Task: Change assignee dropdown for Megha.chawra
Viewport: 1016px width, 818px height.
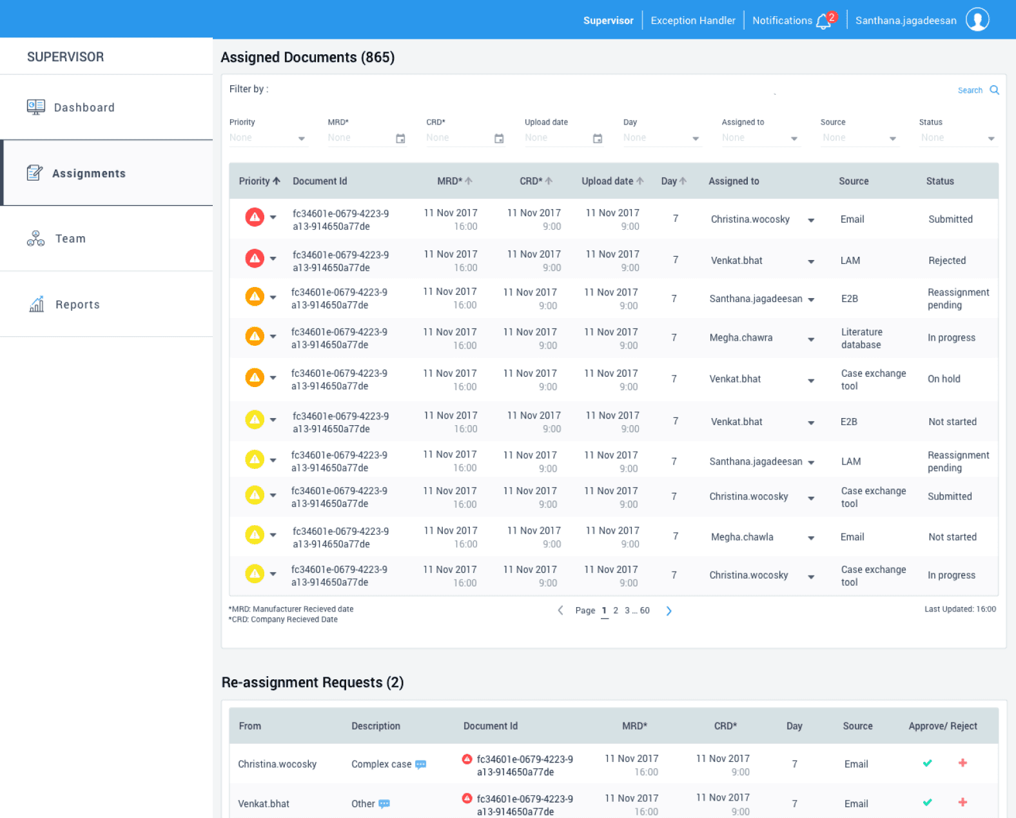Action: click(811, 339)
